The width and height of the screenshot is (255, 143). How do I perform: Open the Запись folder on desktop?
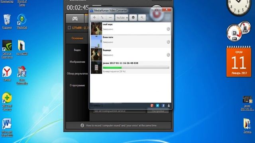point(247,126)
